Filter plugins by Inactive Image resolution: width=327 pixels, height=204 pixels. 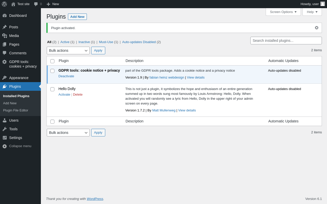84,42
